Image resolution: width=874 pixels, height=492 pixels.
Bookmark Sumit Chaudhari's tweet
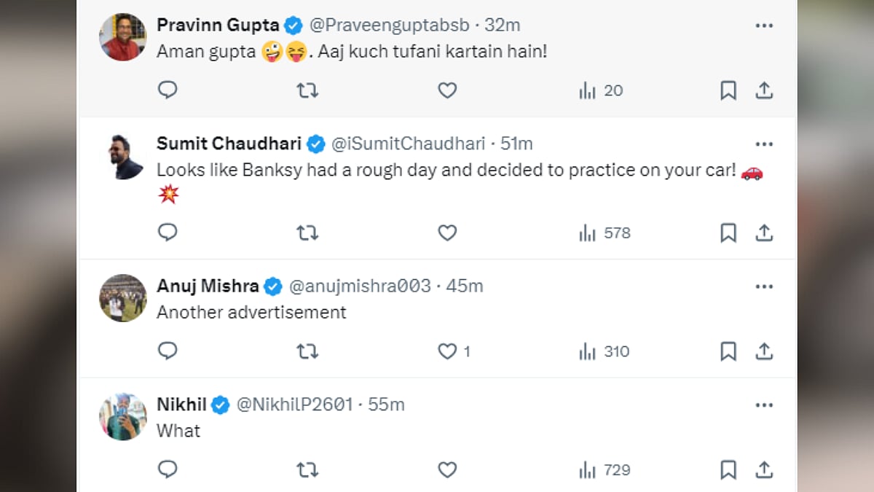tap(728, 233)
